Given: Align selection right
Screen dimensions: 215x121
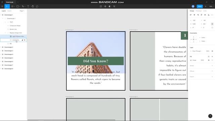Looking at the screenshot, I should [198, 15].
